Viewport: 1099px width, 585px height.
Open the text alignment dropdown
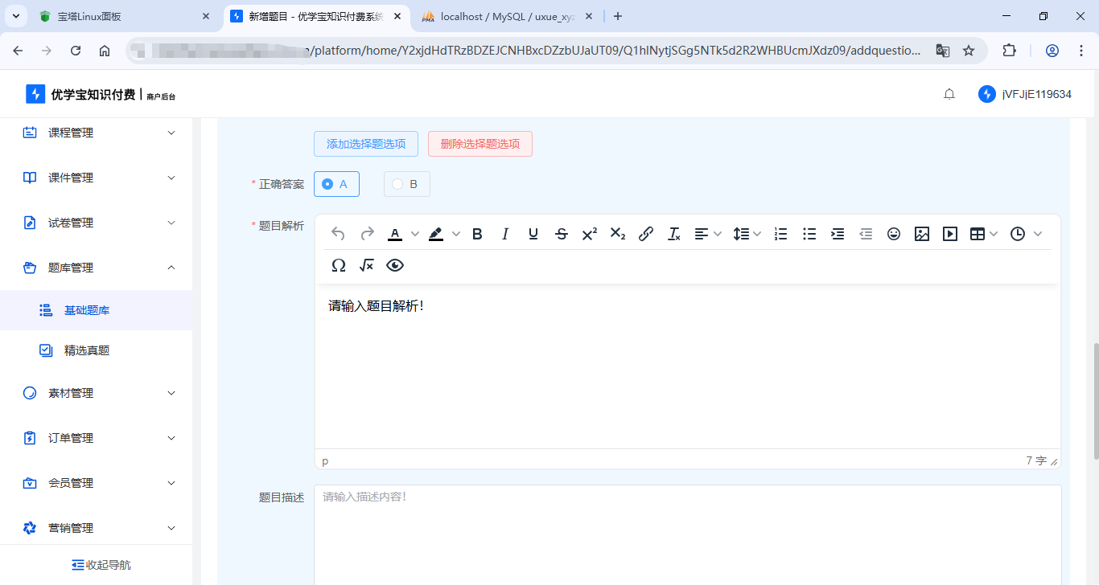708,234
